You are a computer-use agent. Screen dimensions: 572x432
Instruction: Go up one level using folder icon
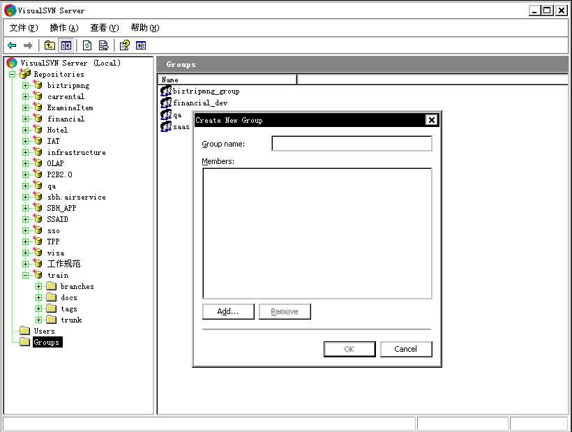[x=50, y=45]
